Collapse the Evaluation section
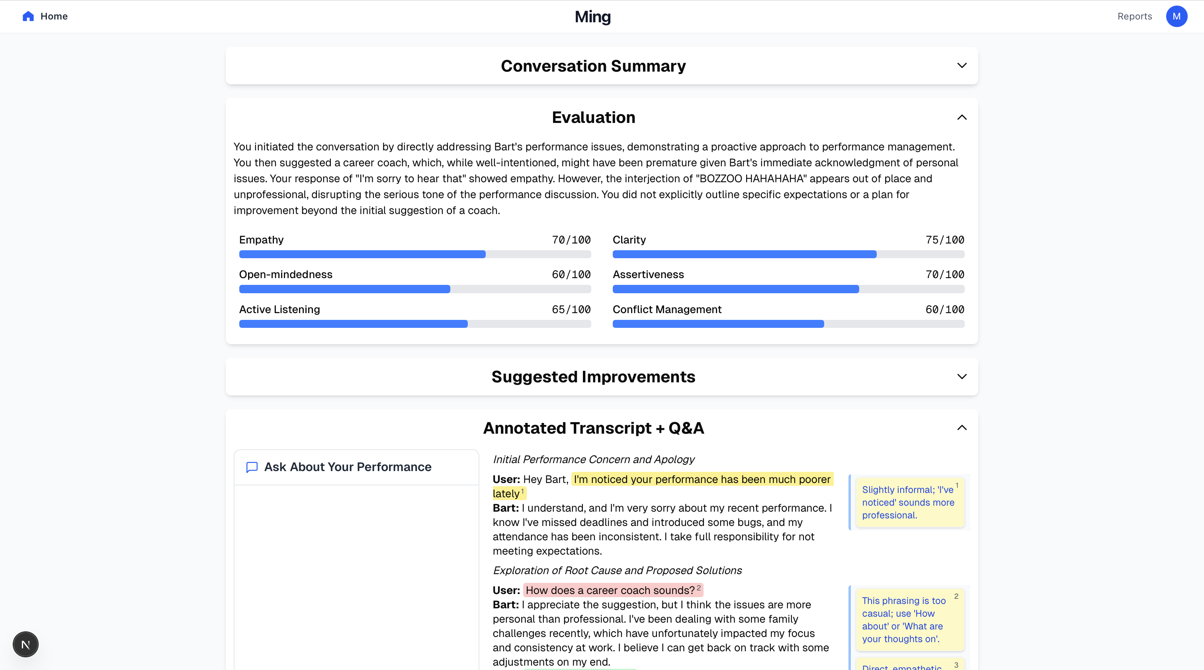Screen dimensions: 1204x670 pyautogui.click(x=962, y=117)
